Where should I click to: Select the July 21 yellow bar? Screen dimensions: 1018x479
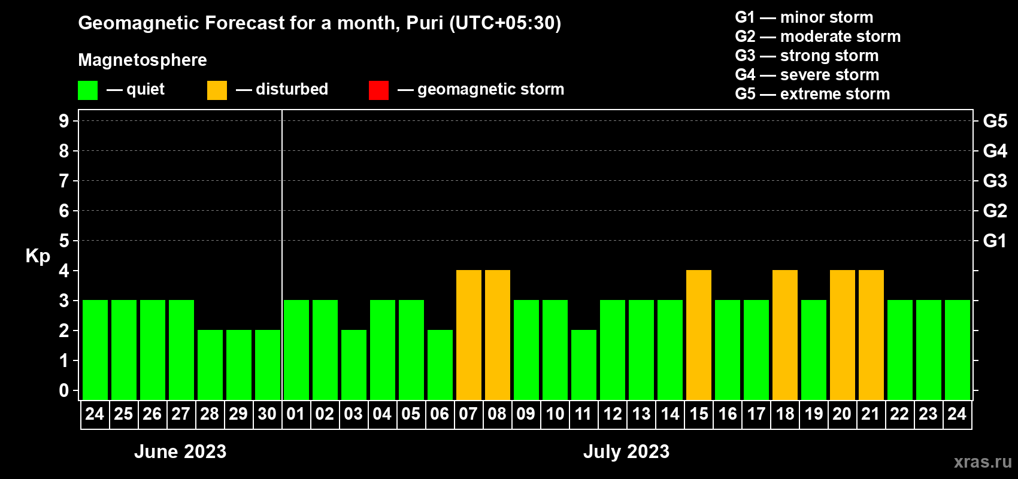pyautogui.click(x=871, y=335)
